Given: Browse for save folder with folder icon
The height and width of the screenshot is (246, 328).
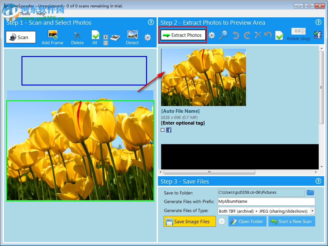Looking at the screenshot, I should pyautogui.click(x=310, y=193).
